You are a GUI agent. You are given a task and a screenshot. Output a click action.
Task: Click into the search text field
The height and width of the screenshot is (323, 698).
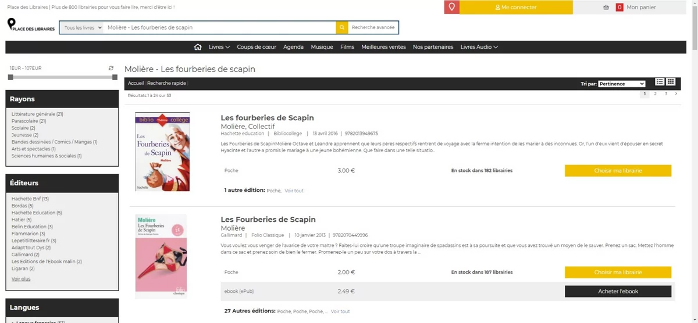click(x=220, y=27)
